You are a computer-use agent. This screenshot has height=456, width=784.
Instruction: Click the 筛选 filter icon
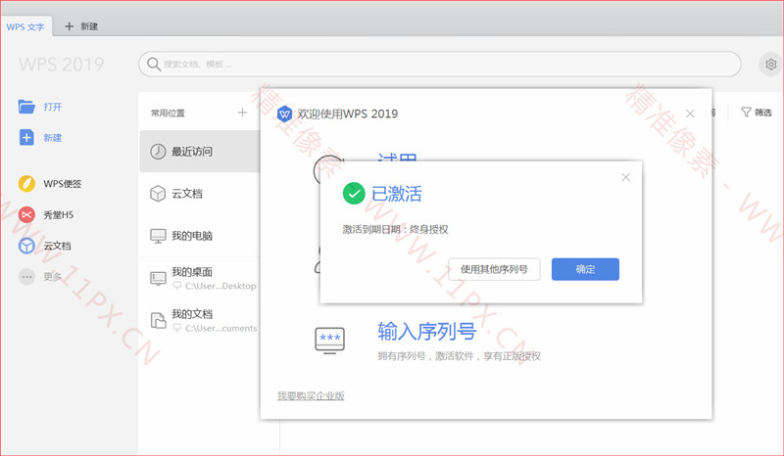coord(746,113)
